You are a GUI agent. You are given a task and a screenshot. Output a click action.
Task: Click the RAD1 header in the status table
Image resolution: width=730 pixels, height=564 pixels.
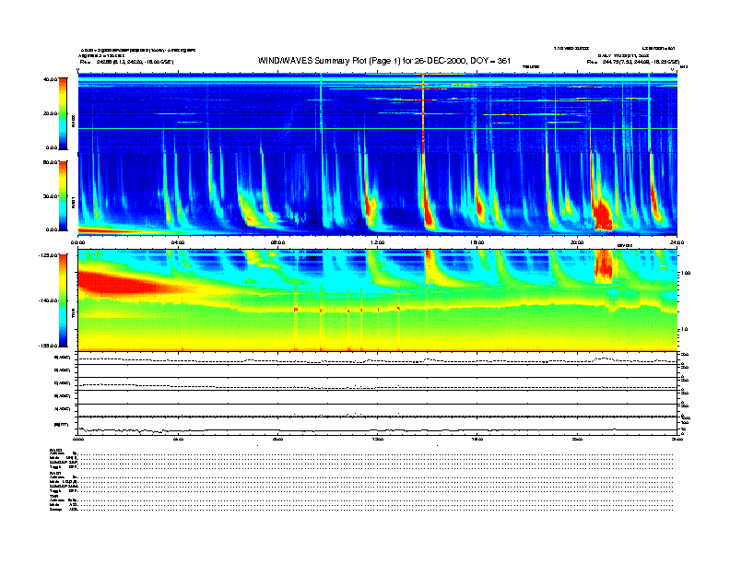click(x=56, y=474)
